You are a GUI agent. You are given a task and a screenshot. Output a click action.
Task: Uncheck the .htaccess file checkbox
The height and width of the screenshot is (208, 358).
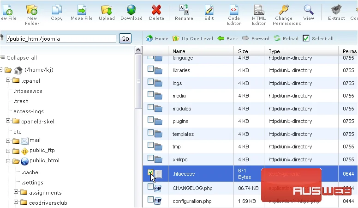[150, 172]
